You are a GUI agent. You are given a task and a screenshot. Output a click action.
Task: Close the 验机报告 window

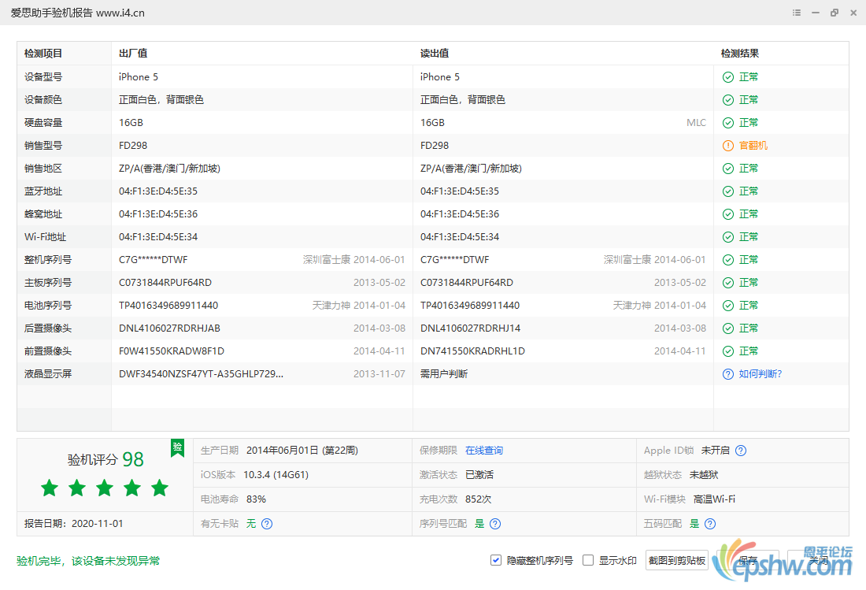point(853,13)
